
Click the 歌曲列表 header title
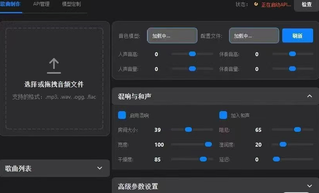tap(18, 168)
